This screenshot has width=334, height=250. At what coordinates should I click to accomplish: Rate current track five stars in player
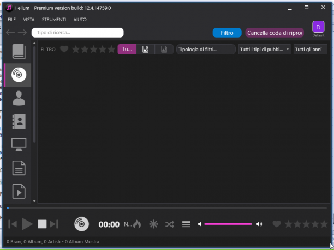324,224
